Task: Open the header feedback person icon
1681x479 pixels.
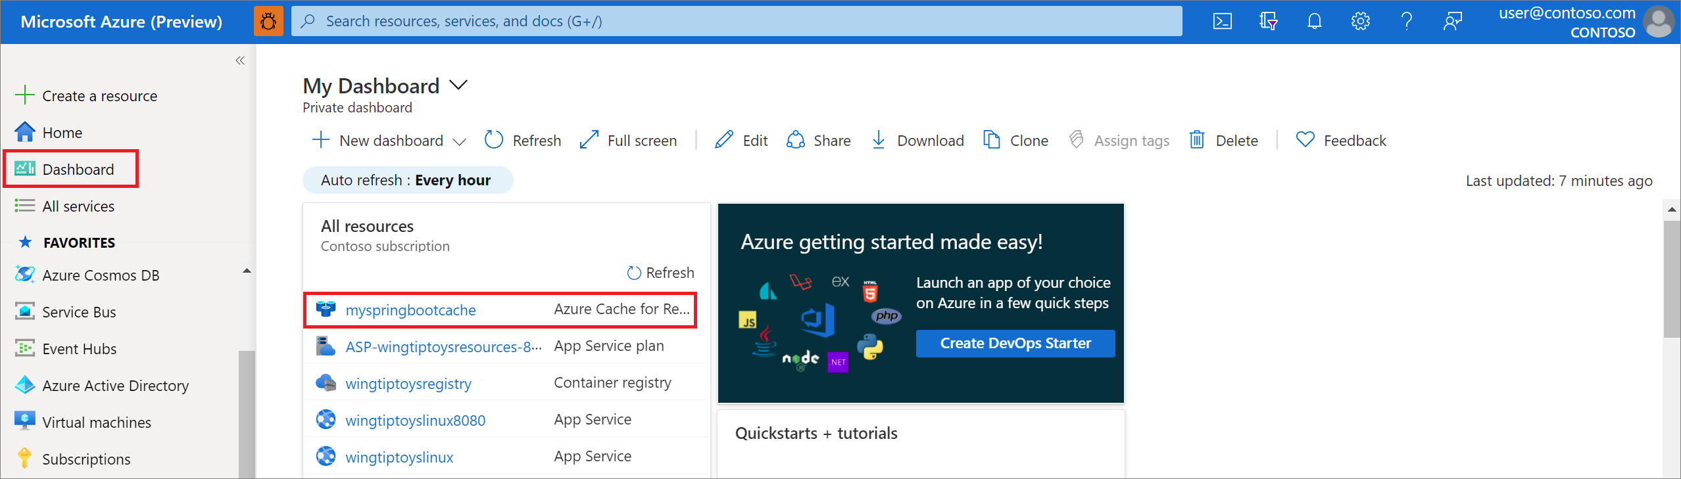Action: [1453, 22]
